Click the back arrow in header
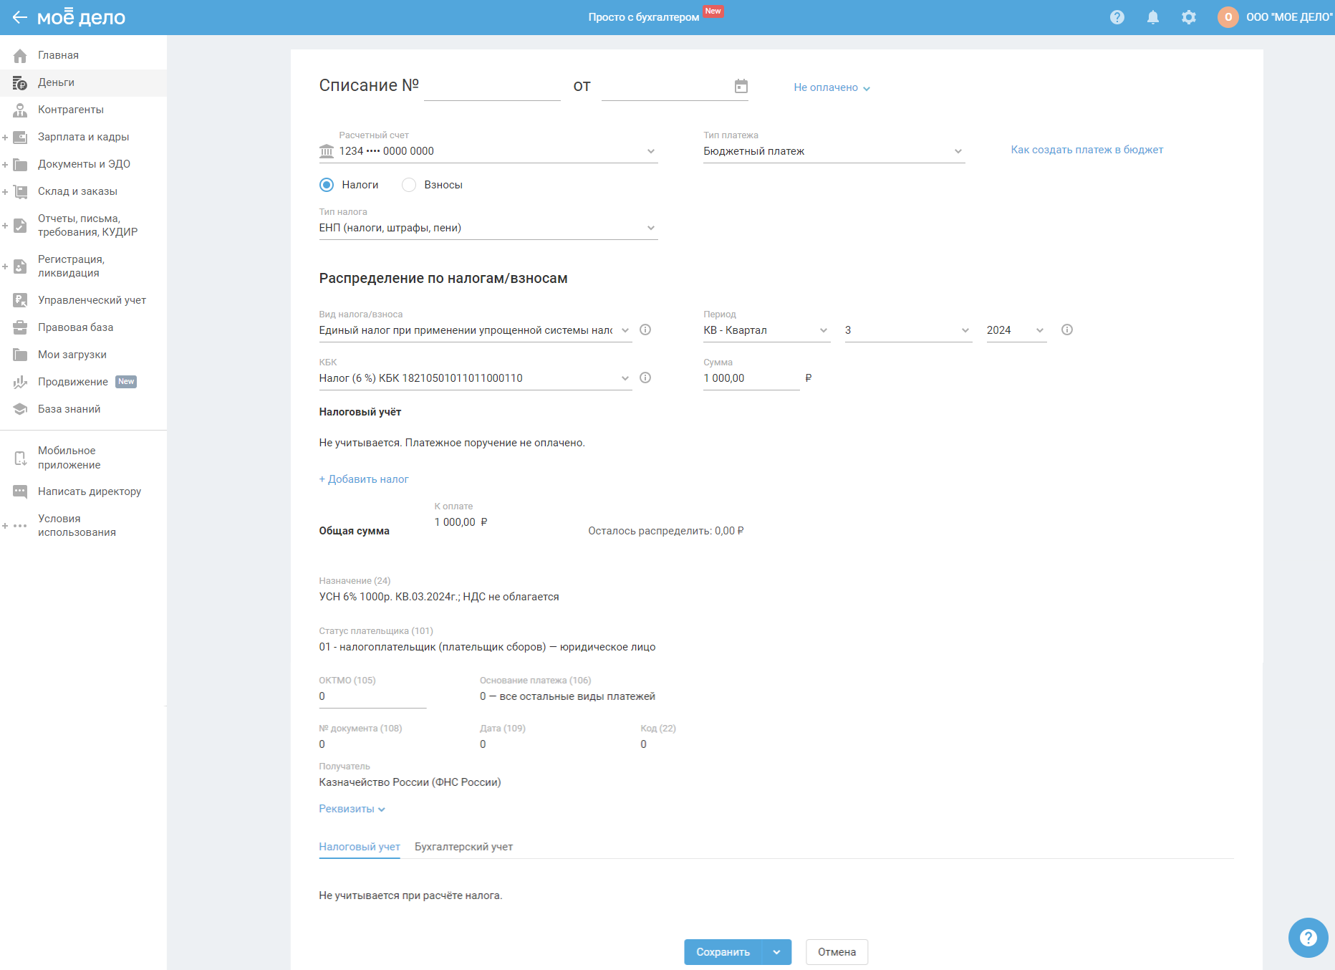1335x970 pixels. tap(20, 17)
